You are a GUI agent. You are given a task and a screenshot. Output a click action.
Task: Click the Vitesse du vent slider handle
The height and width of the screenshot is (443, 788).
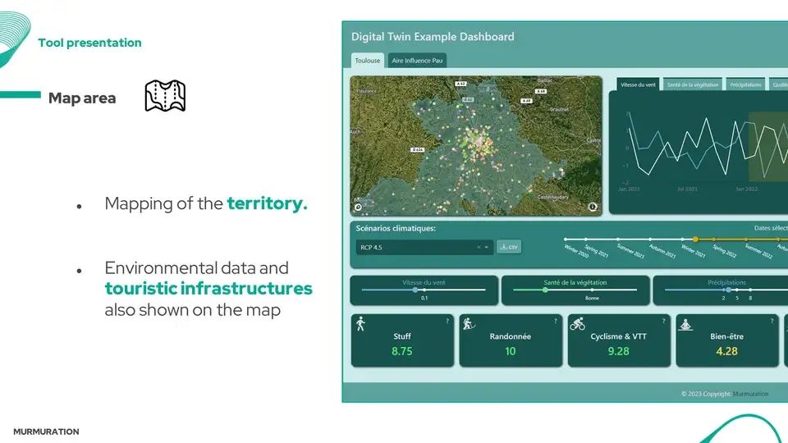(415, 290)
